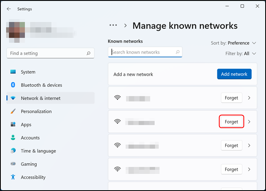
Task: Forget the fourth listed network
Action: pyautogui.click(x=231, y=169)
